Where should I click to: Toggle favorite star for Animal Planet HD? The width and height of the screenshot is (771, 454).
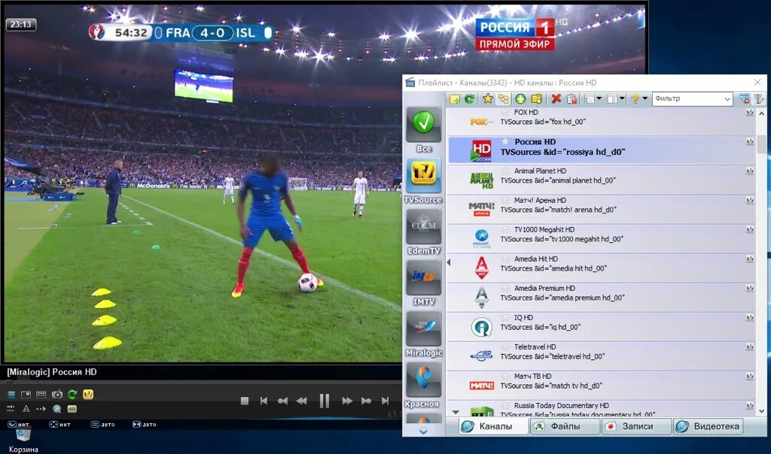[x=505, y=171]
